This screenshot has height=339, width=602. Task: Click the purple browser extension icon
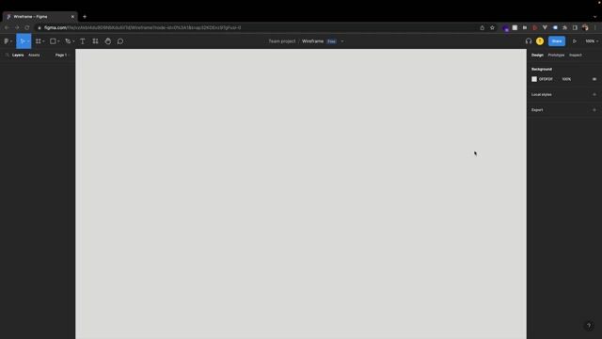click(x=506, y=28)
